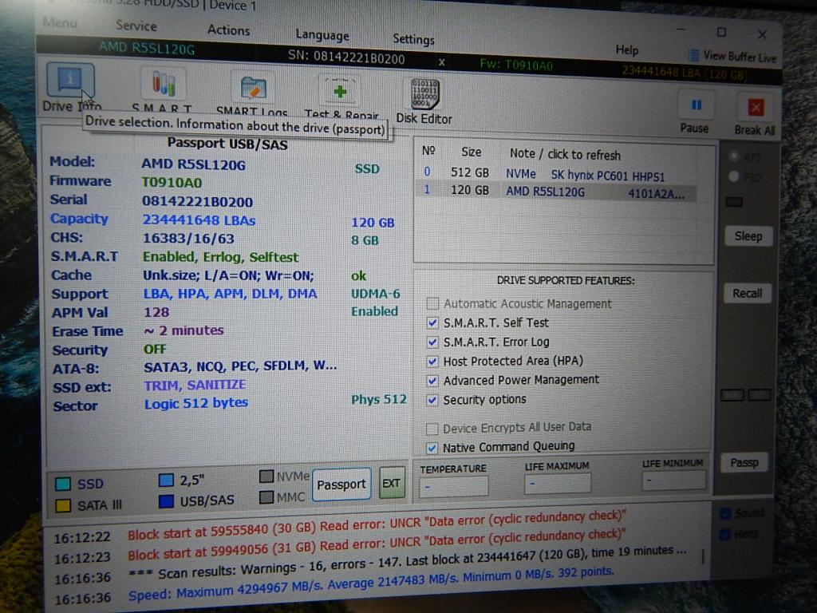Click the Model value AMD R5SL120G
This screenshot has width=817, height=613.
(x=193, y=164)
